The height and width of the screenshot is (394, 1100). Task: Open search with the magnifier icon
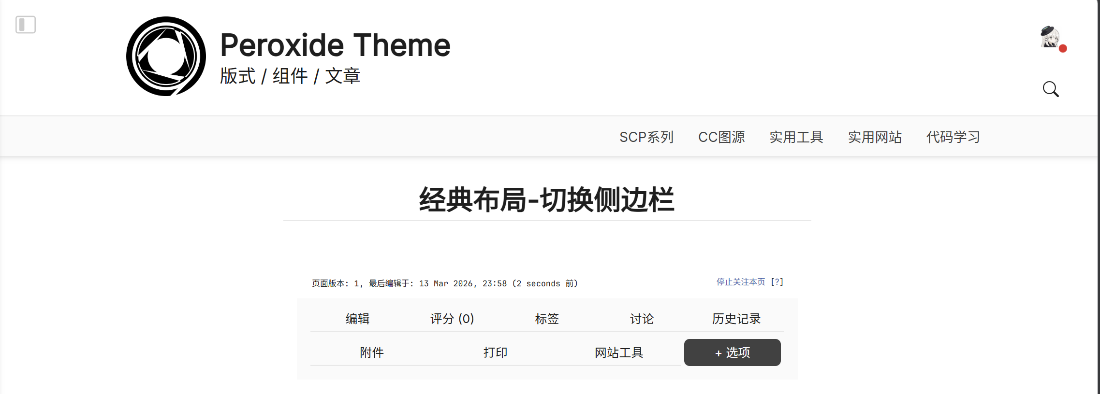(1050, 89)
